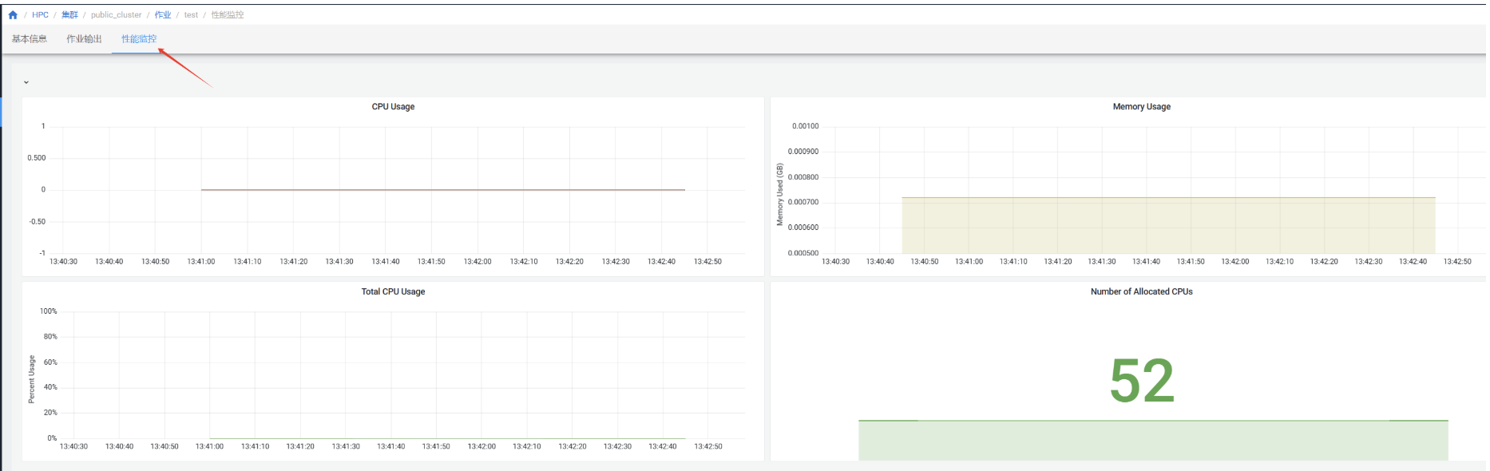Click the green Allocated CPUs sparkline area
The image size is (1490, 471).
pos(1153,440)
